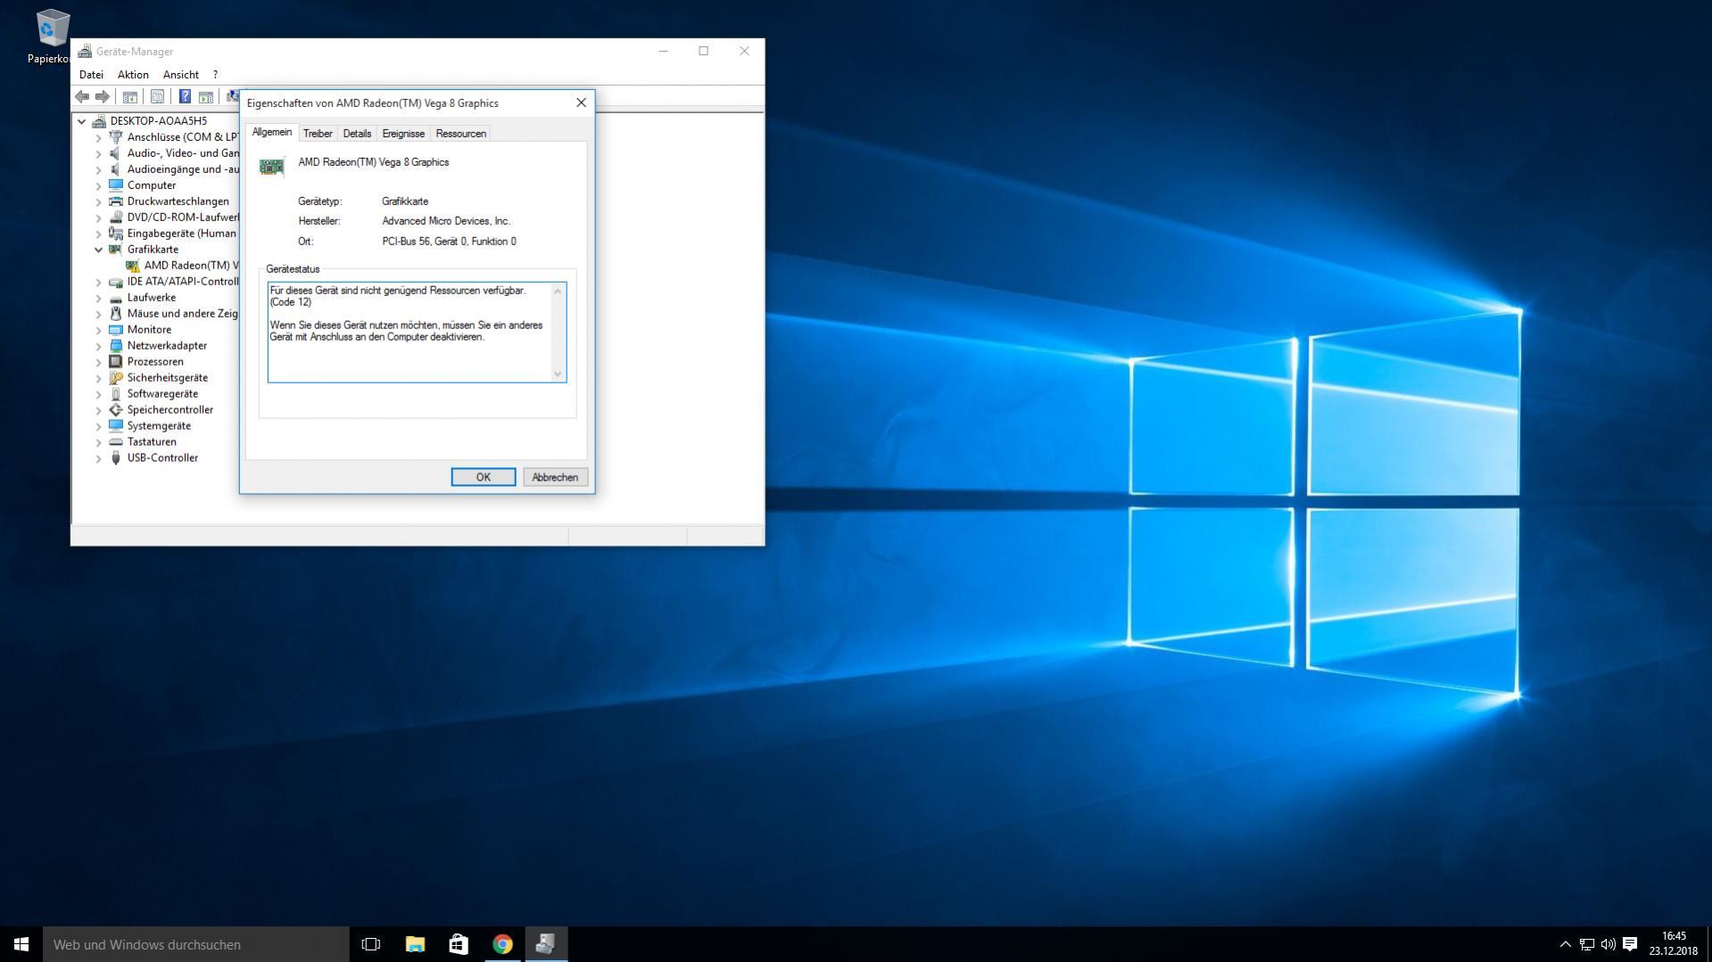Screen dimensions: 1712x962
Task: Open Task View from the taskbar
Action: coord(371,944)
